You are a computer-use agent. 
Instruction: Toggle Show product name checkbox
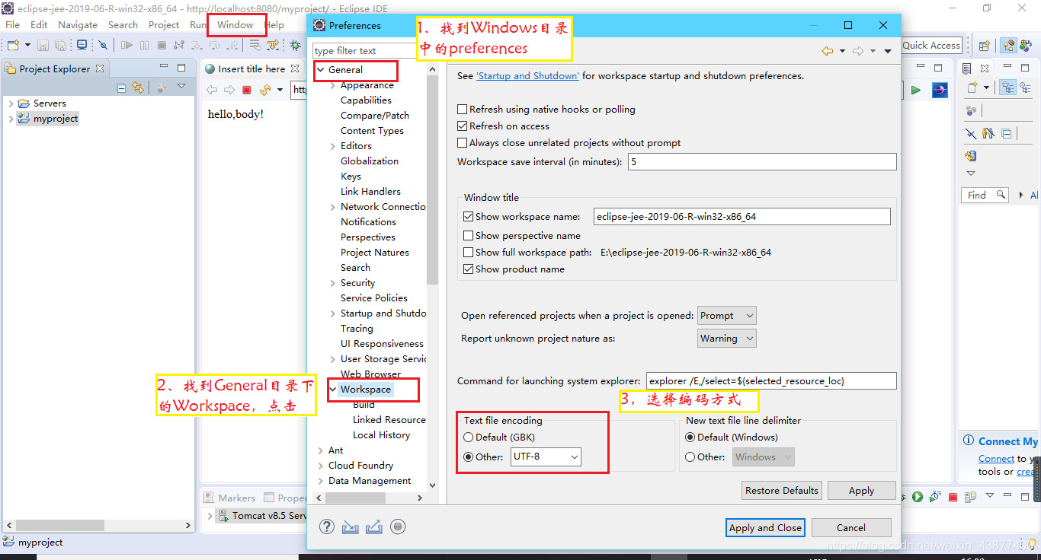[x=468, y=269]
